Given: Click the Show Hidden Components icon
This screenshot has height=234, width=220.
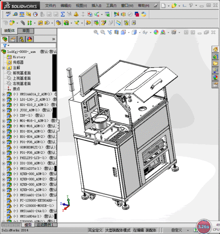Looking at the screenshot, I should pyautogui.click(x=58, y=23).
